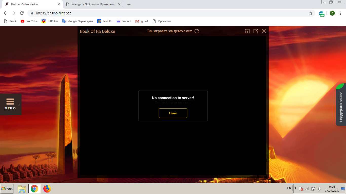346x194 pixels.
Task: Go back to the previous page
Action: pos(6,13)
